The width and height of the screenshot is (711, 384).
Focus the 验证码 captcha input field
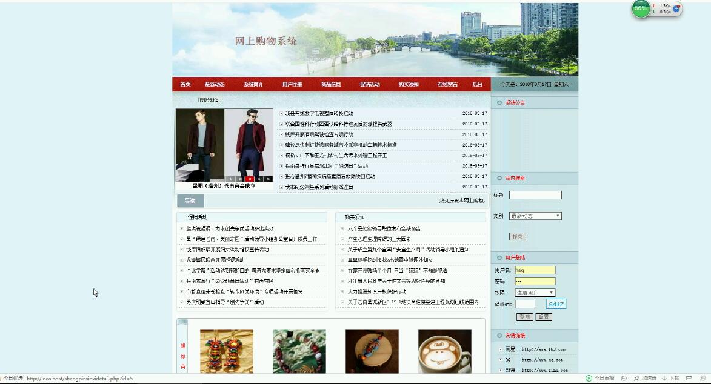(525, 304)
